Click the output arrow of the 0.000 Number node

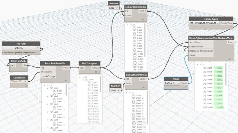[117, 8]
